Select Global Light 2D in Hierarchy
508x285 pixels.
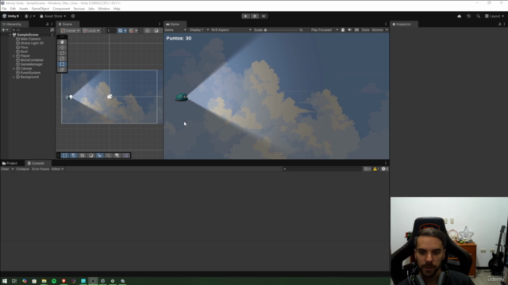(32, 43)
